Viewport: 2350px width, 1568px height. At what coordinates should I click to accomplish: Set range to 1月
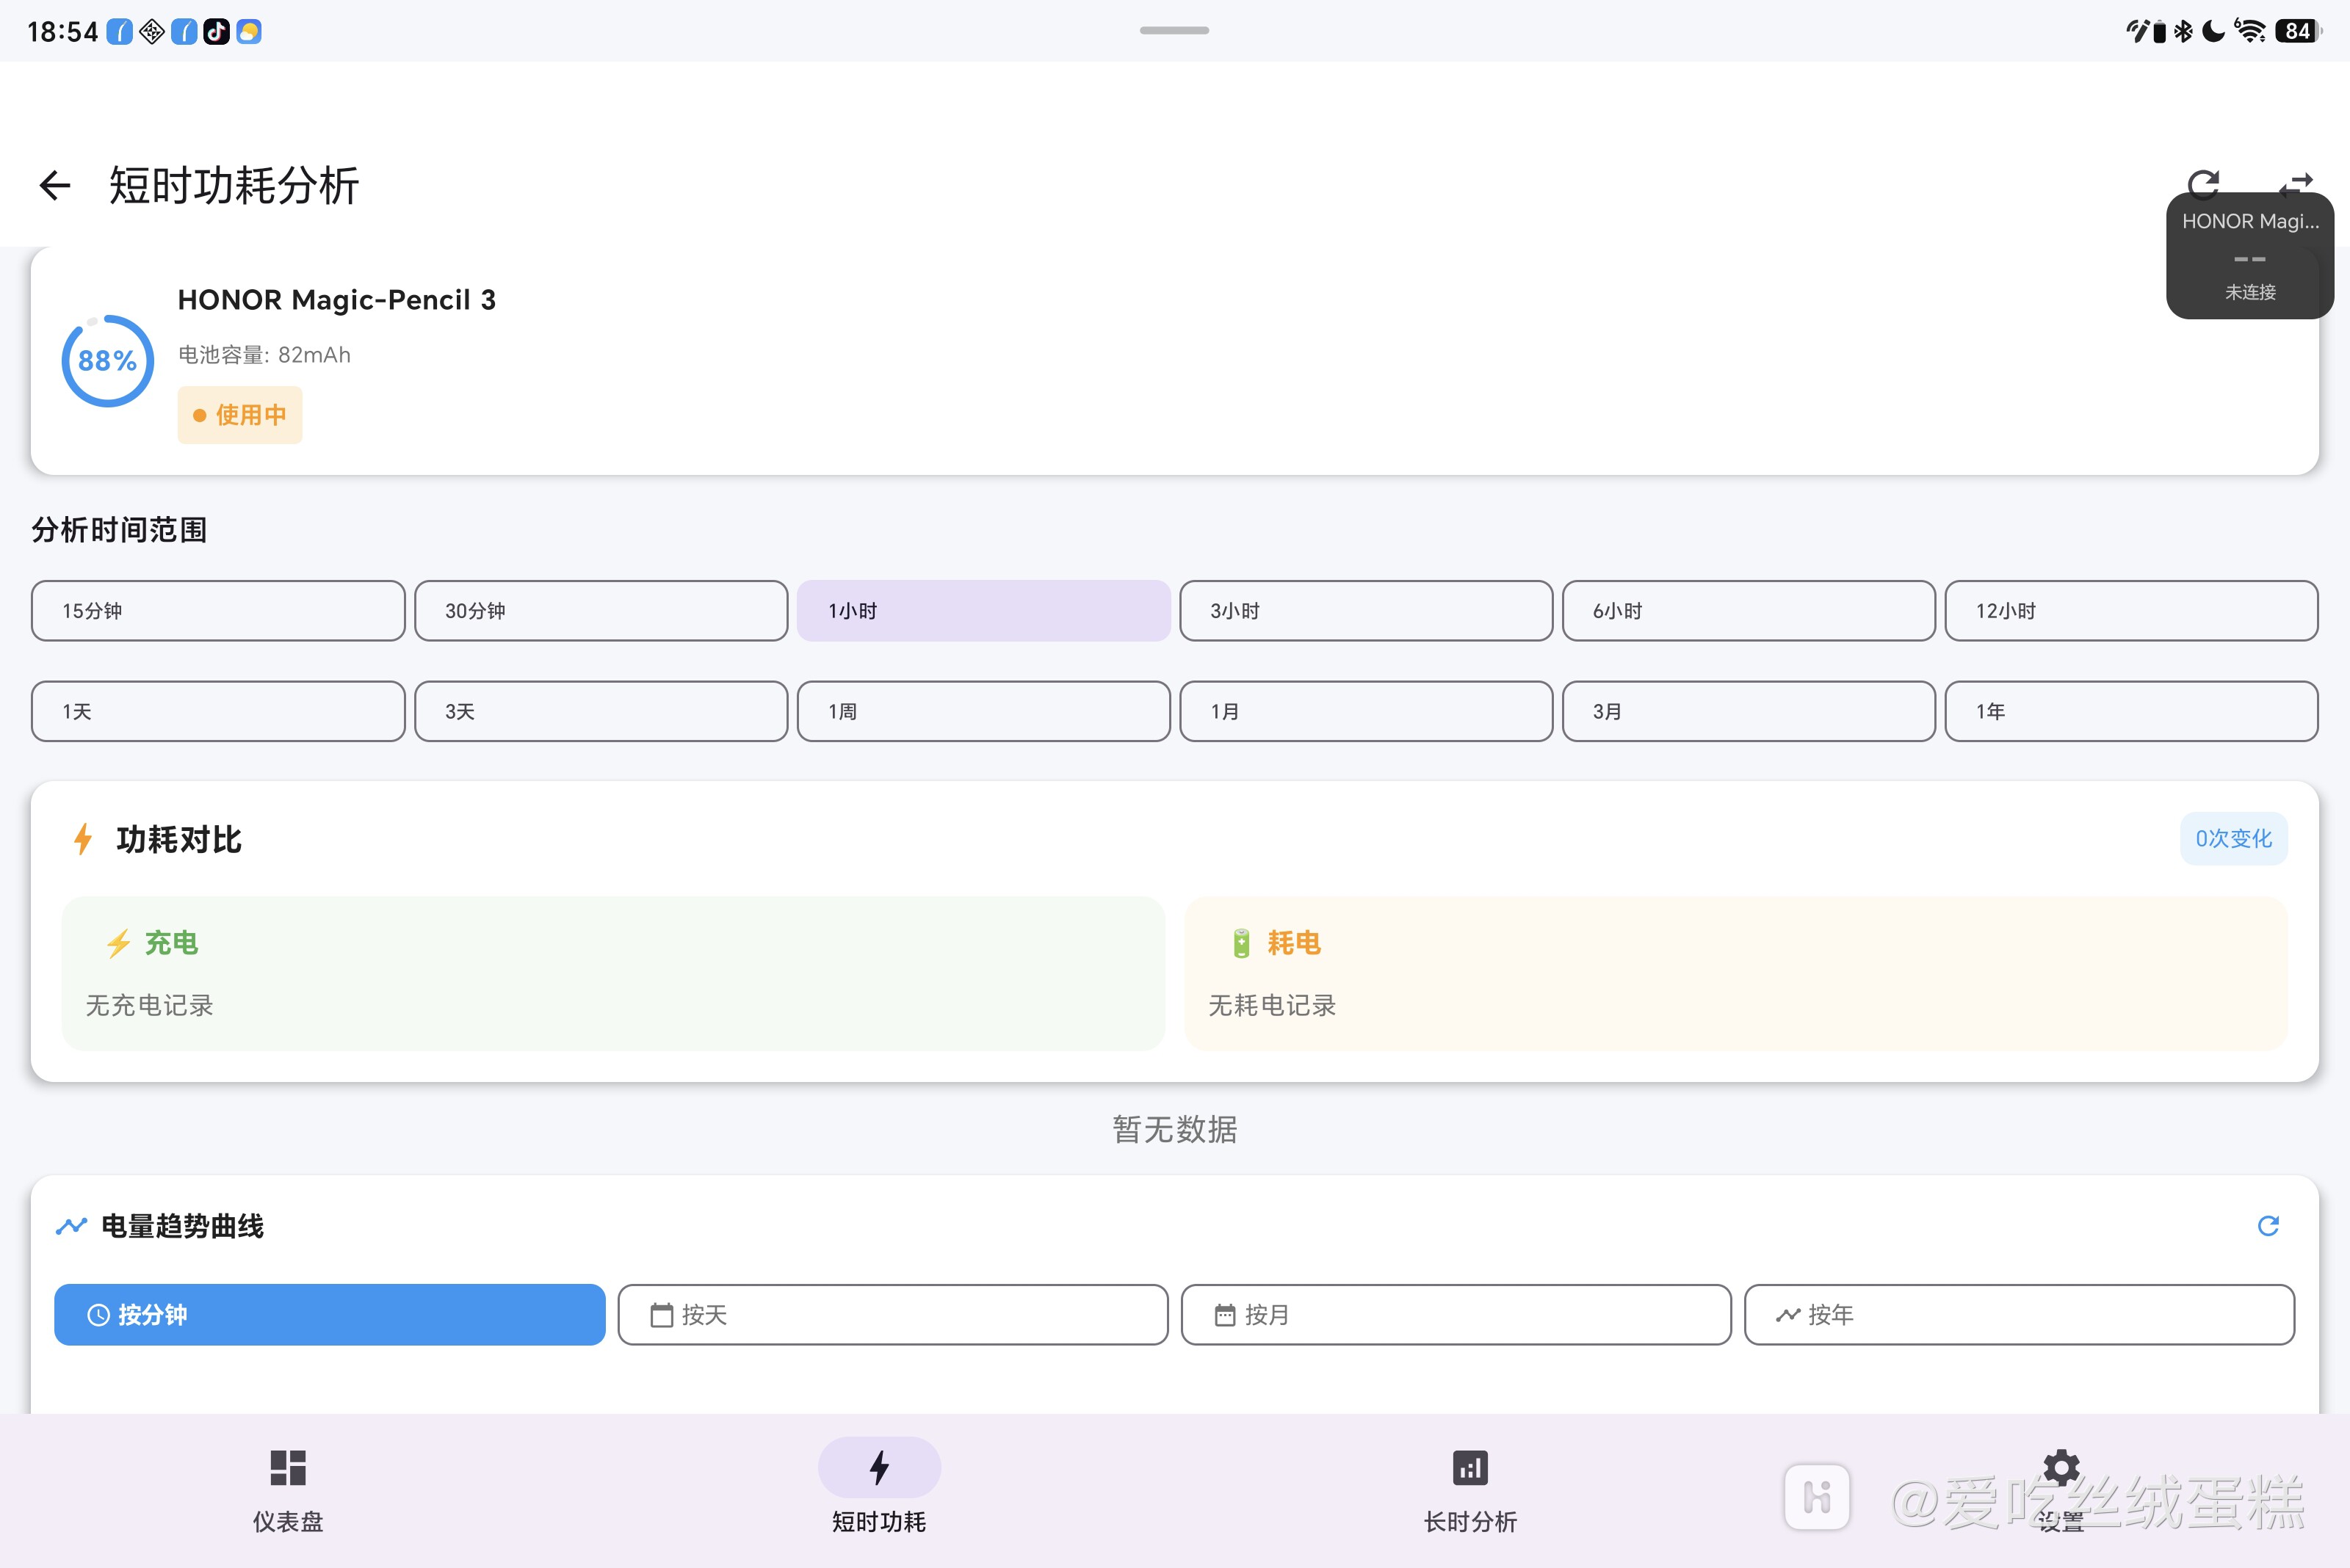click(1367, 712)
